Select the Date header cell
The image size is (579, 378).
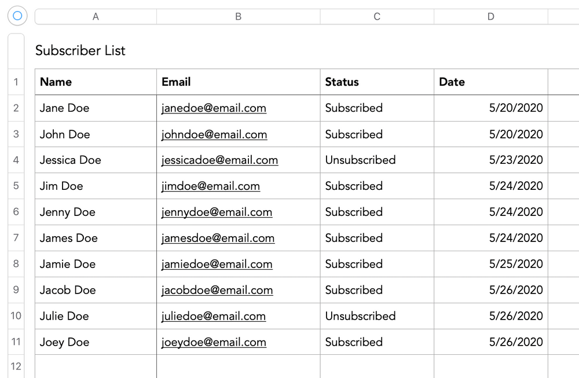tap(490, 82)
